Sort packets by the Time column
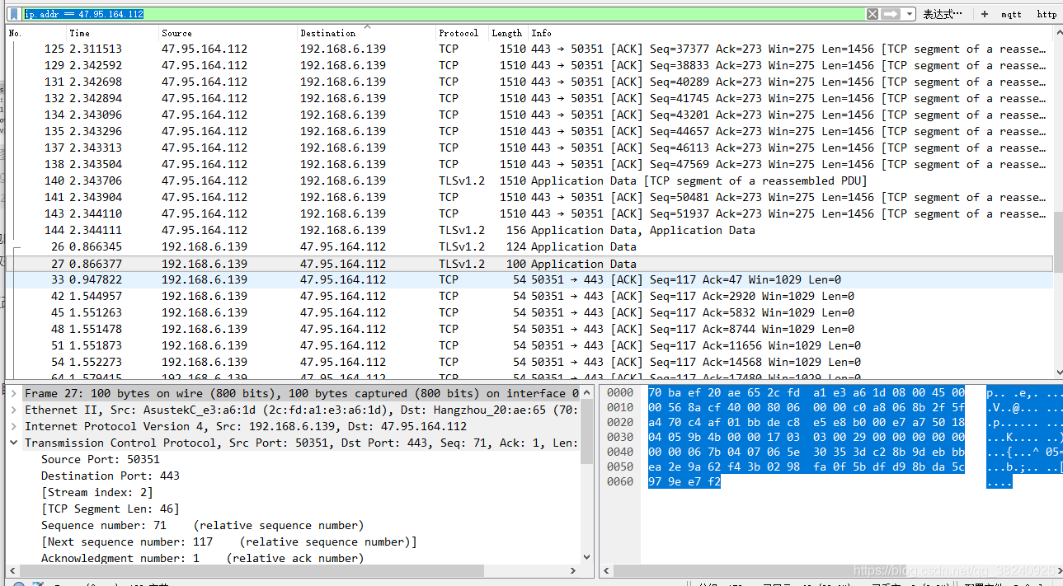 point(112,33)
